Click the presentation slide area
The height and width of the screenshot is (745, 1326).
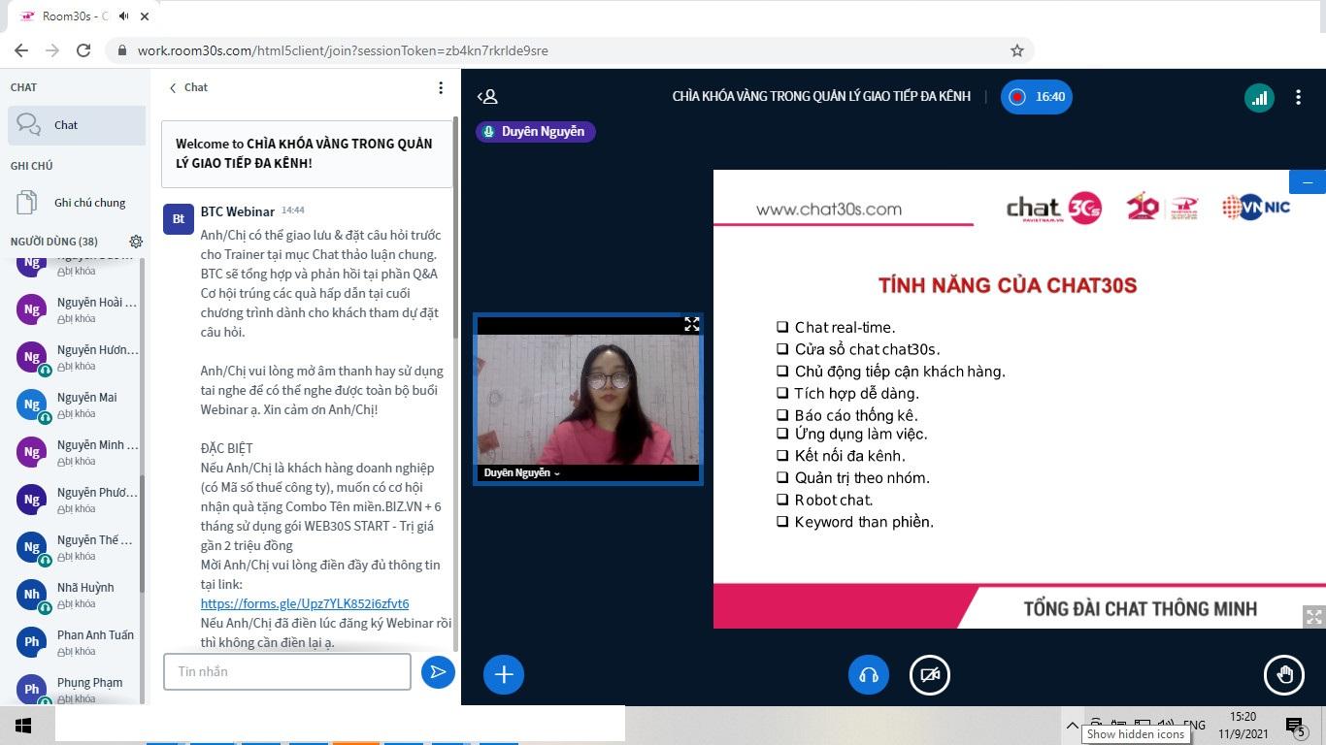(1019, 399)
